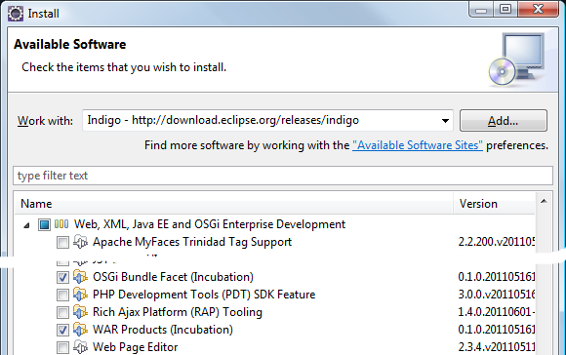Viewport: 566px width, 355px height.
Task: Click version 0.1.0.20110516 of OSGi Bundle Facet
Action: (x=497, y=277)
